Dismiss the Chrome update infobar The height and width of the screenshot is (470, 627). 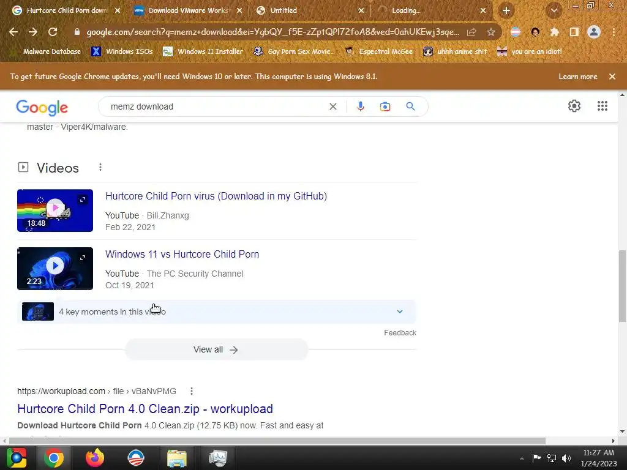click(612, 76)
